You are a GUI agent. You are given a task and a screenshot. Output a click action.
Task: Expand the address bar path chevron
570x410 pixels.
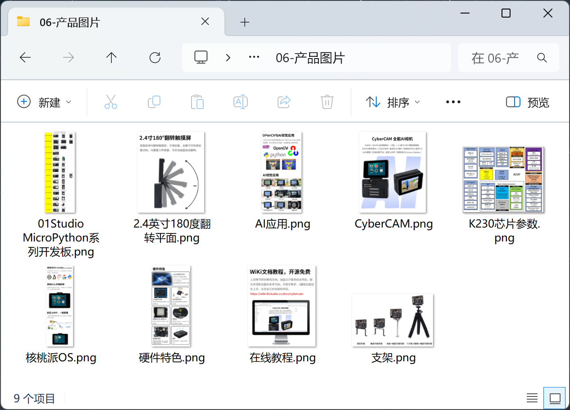[x=228, y=58]
